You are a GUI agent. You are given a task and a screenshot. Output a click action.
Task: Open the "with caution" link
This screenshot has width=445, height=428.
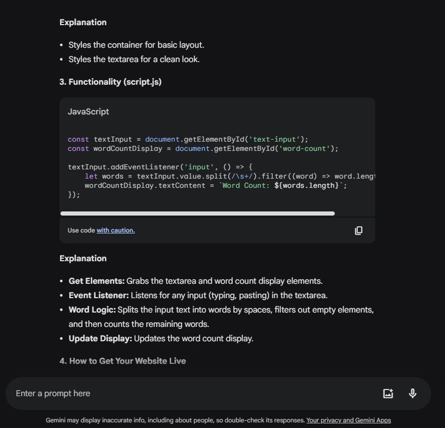tap(115, 230)
